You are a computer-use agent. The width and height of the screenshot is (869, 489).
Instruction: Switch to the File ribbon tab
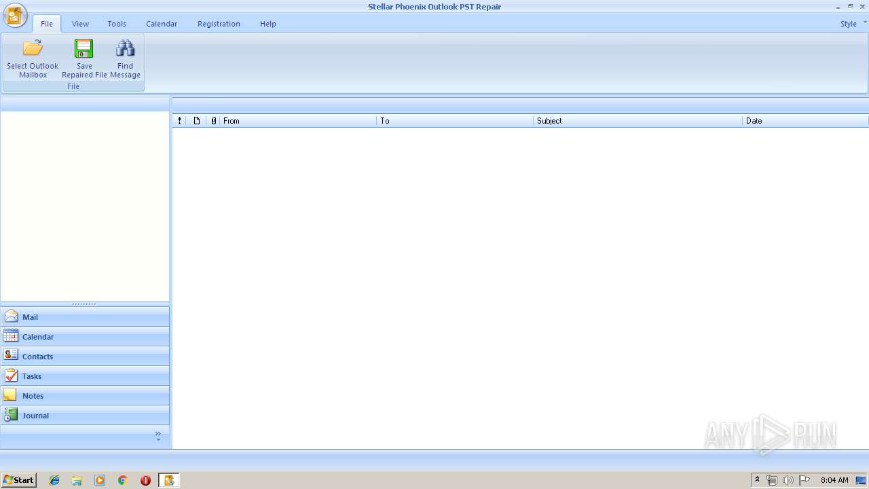click(47, 24)
